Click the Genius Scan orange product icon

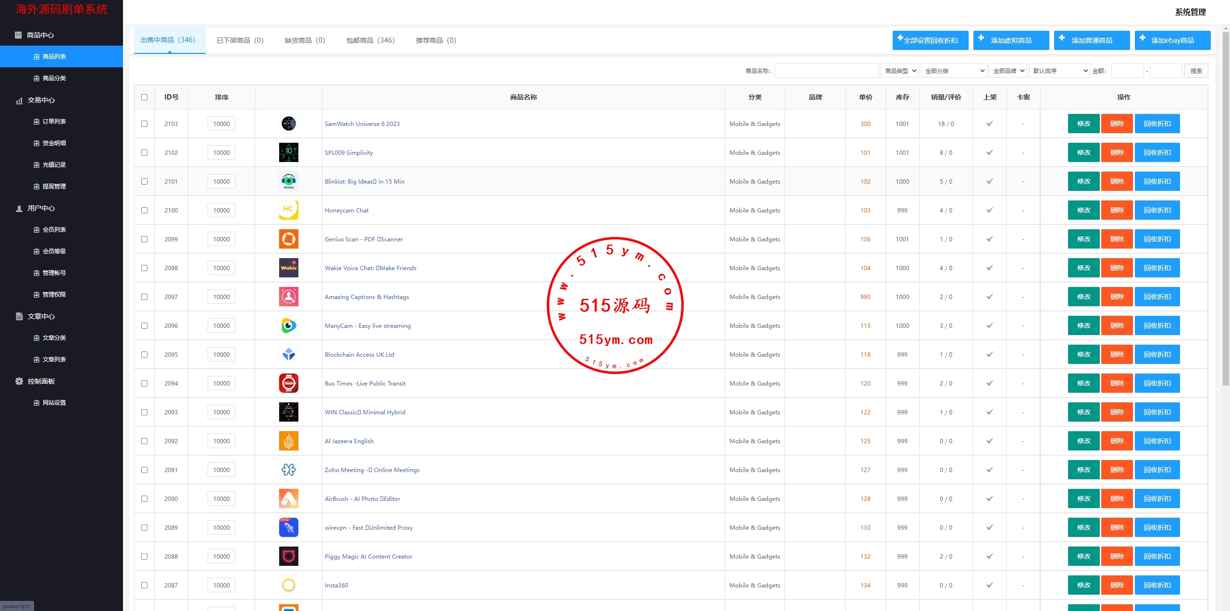tap(288, 239)
